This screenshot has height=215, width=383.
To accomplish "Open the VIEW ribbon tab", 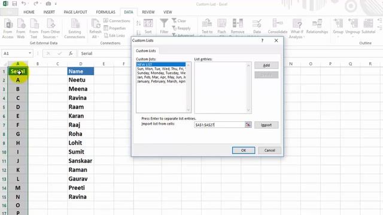I will click(x=168, y=12).
